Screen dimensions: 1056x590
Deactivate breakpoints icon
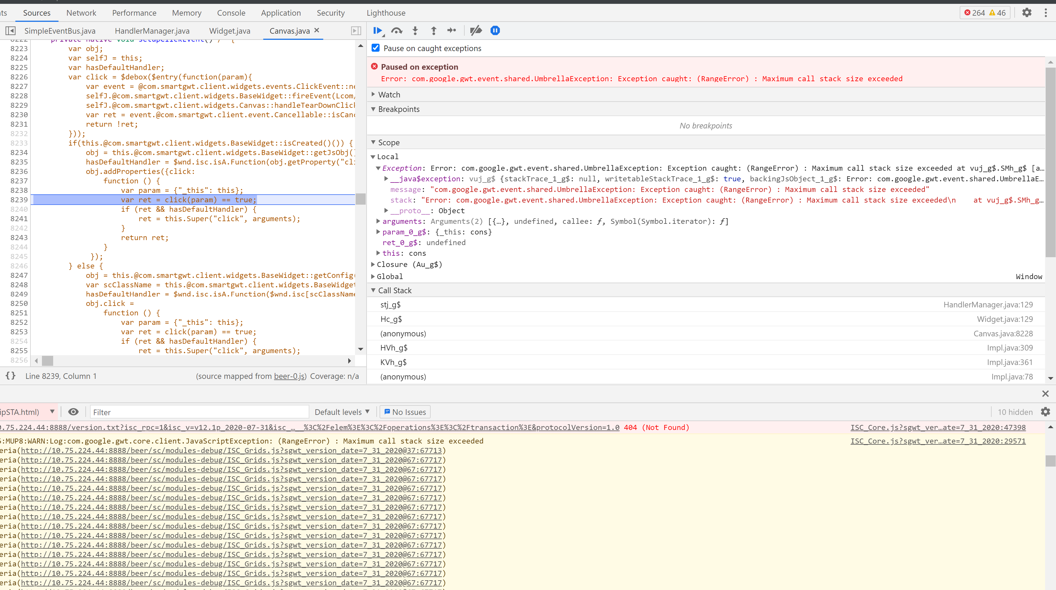point(476,30)
